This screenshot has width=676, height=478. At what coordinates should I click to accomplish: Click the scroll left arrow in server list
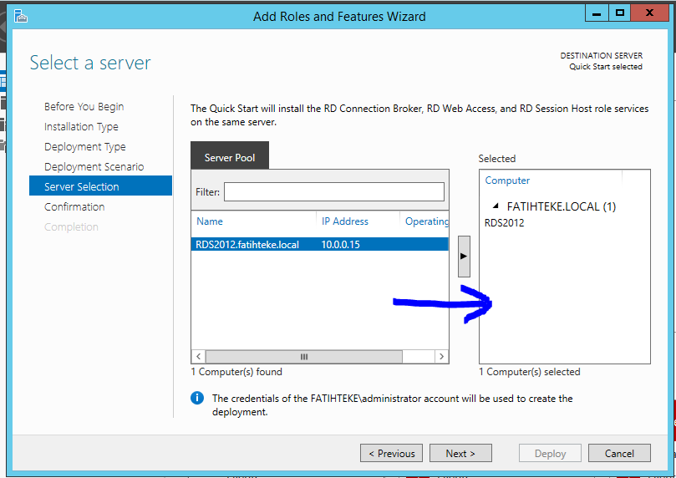[198, 357]
